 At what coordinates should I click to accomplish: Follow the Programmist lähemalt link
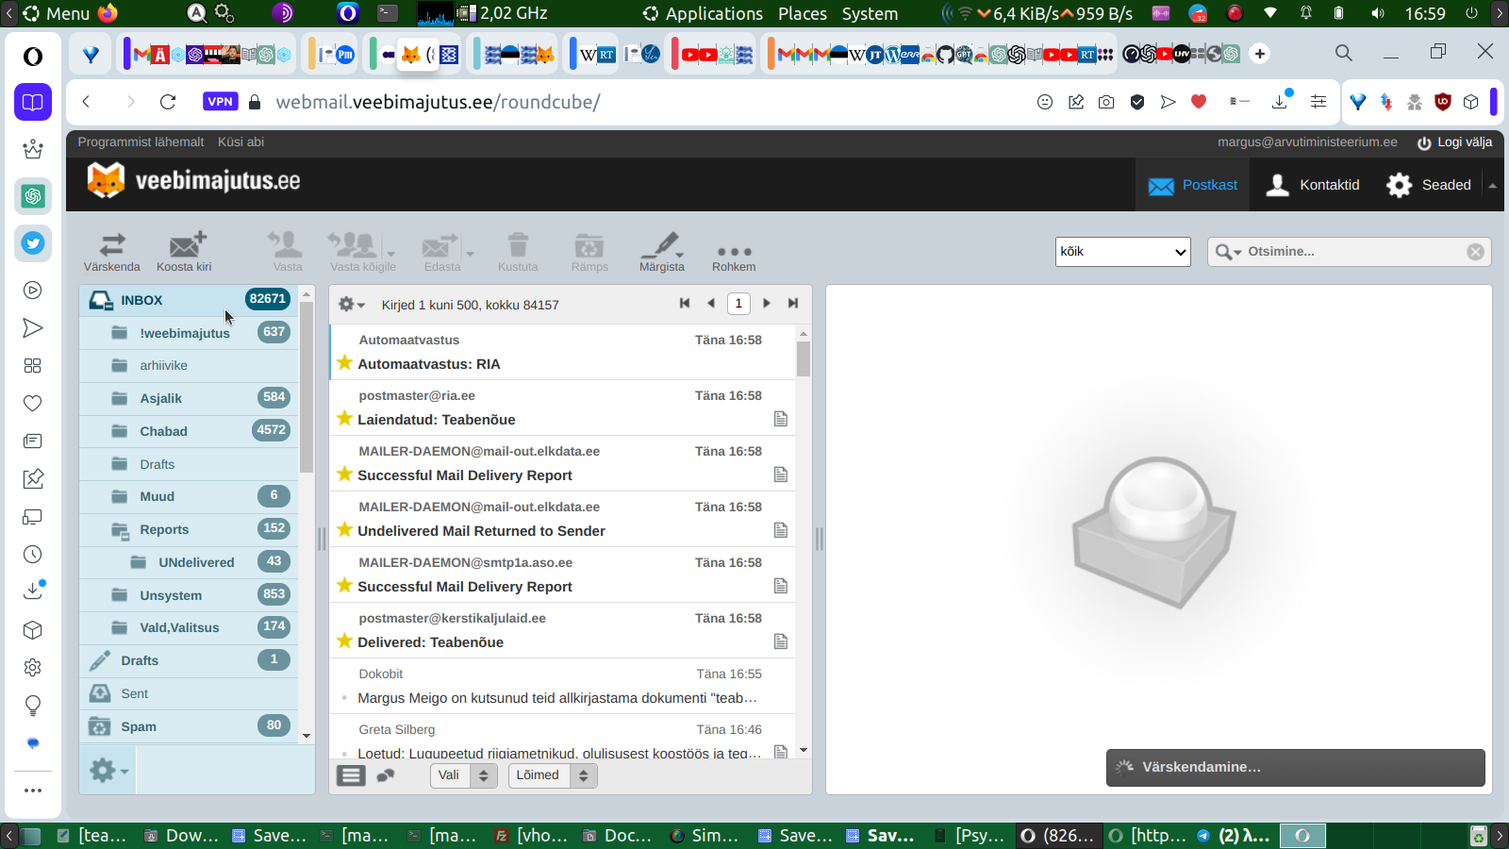(141, 142)
